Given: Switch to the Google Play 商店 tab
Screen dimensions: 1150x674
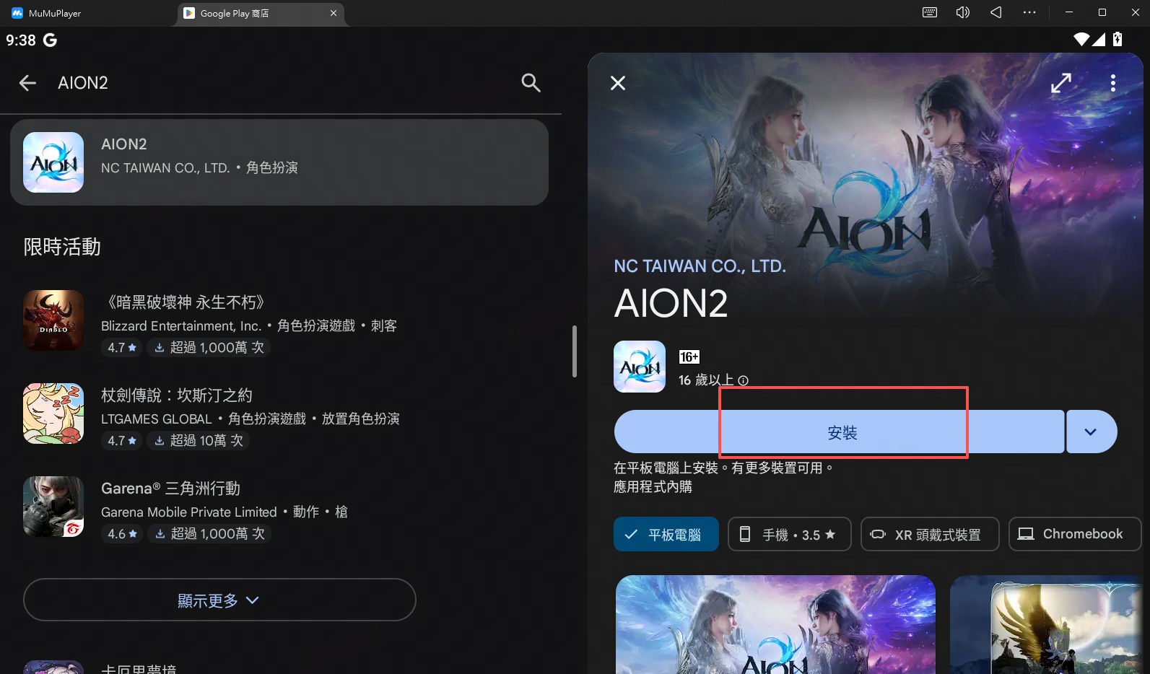Looking at the screenshot, I should click(x=260, y=13).
